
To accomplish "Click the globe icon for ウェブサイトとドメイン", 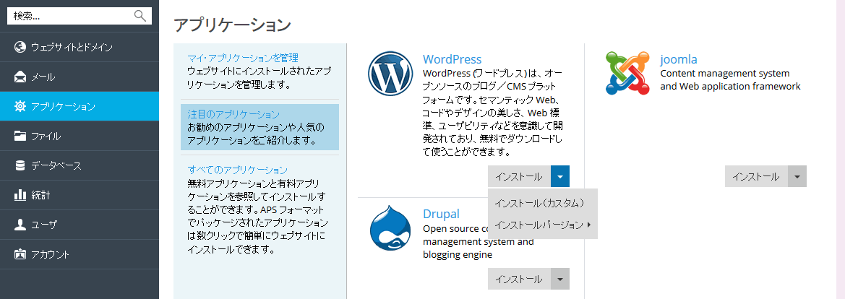I will point(20,47).
